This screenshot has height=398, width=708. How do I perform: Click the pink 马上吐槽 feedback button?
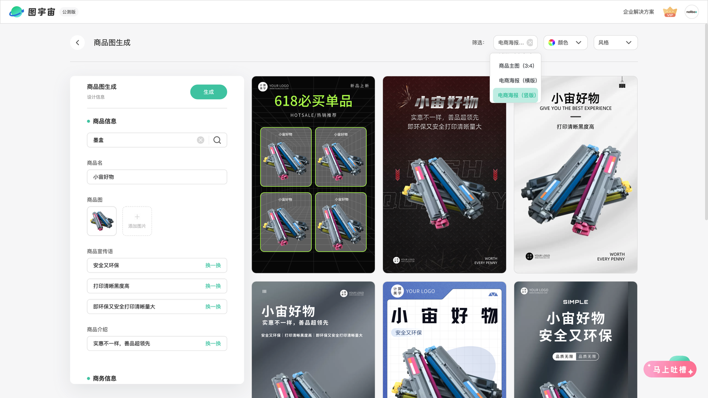[670, 369]
